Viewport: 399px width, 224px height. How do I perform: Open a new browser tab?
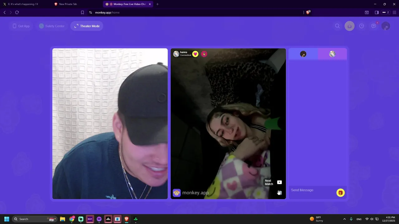point(157,4)
